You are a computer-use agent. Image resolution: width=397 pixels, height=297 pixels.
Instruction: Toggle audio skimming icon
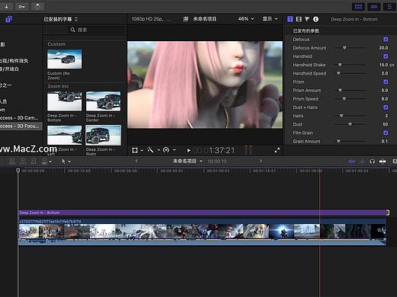coord(362,161)
